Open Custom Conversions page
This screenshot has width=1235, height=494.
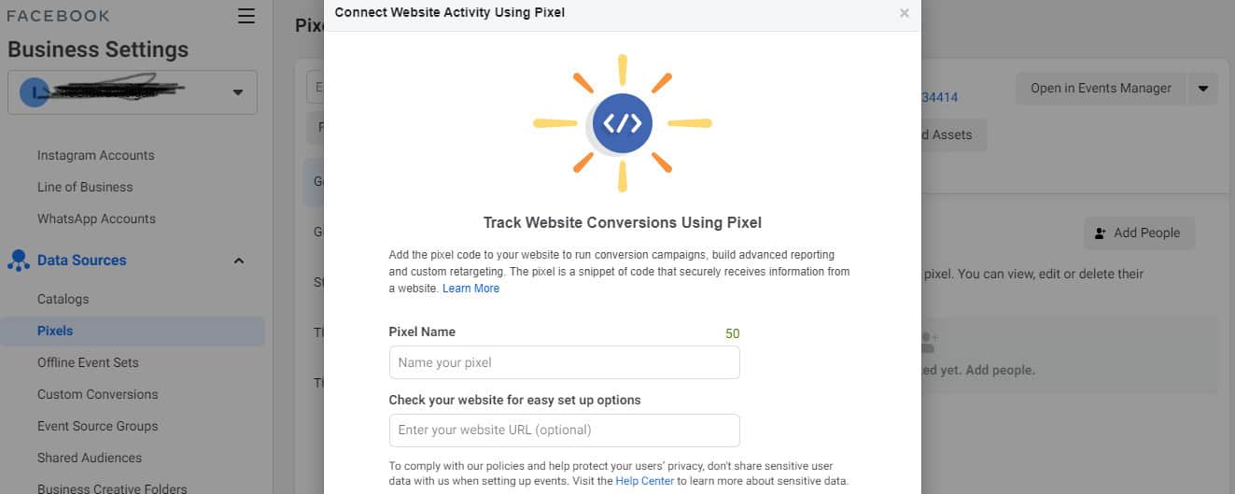pos(98,394)
